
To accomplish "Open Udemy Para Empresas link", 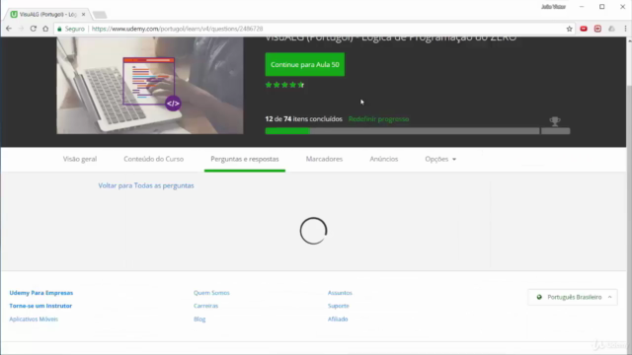I will pos(41,293).
